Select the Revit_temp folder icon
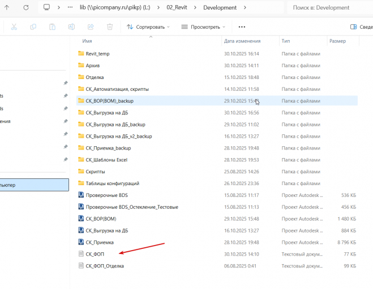The height and width of the screenshot is (289, 373). [81, 54]
